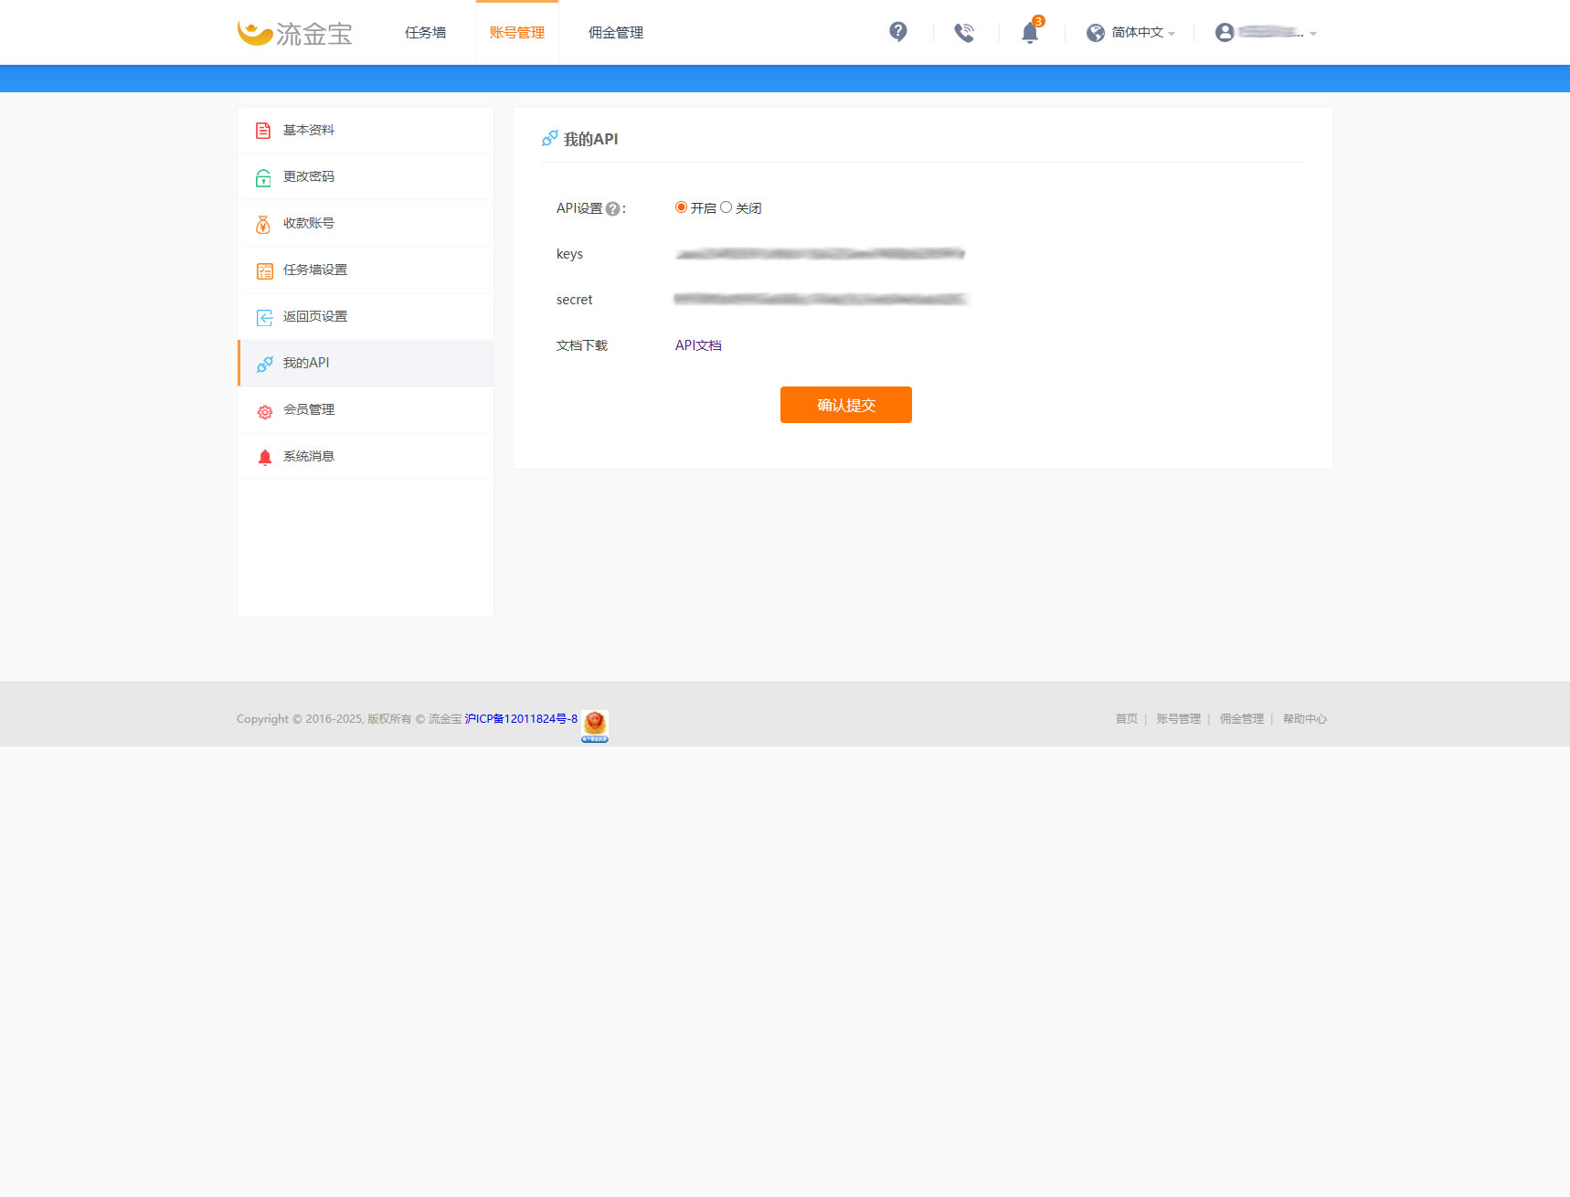Expand the user account dropdown

point(1266,33)
